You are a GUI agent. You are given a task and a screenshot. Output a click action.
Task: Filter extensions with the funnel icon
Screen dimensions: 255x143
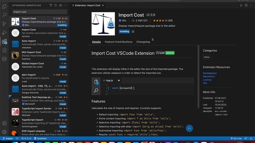tap(51, 5)
